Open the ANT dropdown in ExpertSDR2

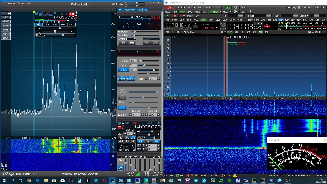tap(207, 8)
